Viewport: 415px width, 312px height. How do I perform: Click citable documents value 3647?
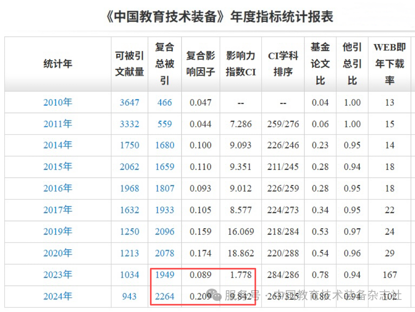point(129,102)
